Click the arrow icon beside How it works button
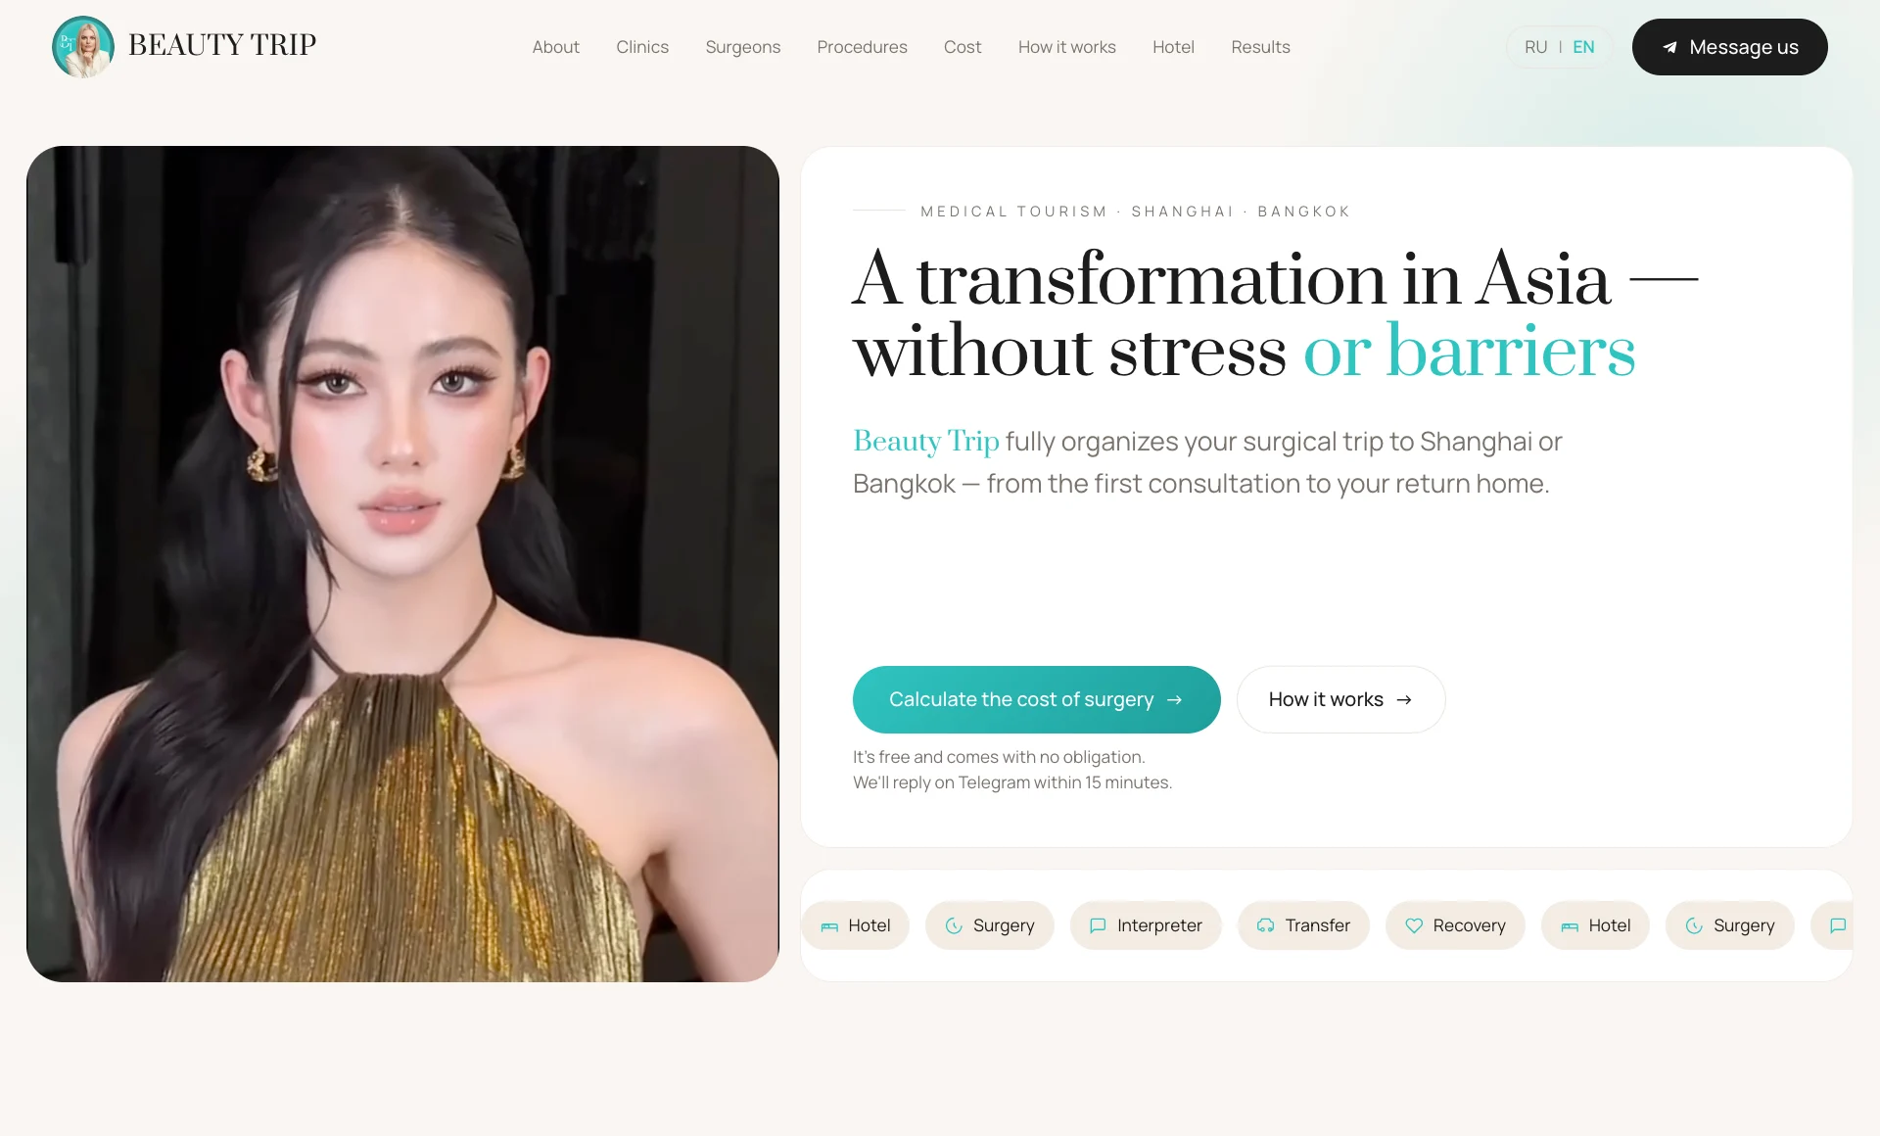Screen dimensions: 1880x1136 (1404, 700)
